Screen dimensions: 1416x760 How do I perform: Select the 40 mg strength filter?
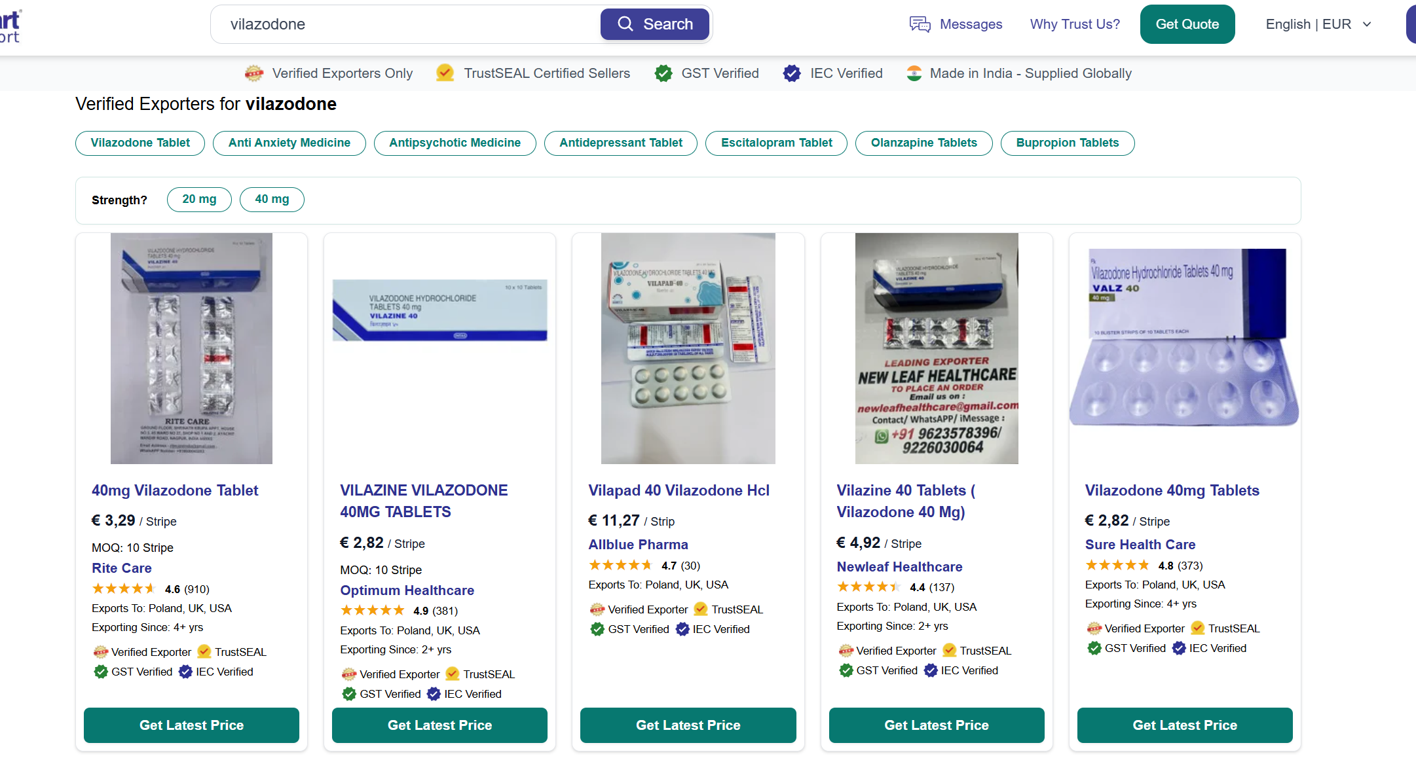272,200
